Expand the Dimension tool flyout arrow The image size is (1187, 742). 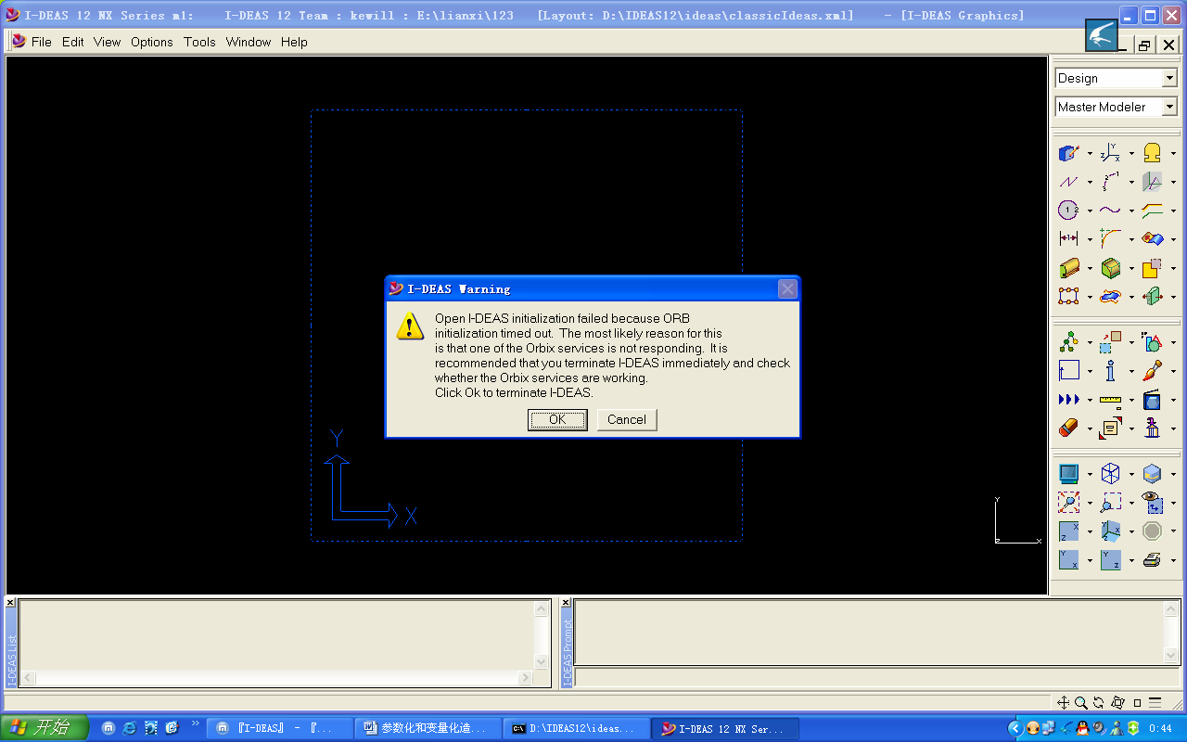(x=1090, y=240)
